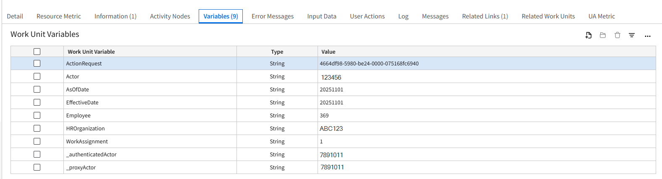The image size is (662, 179).
Task: Enable the HROrganization row checkbox
Action: pos(37,128)
